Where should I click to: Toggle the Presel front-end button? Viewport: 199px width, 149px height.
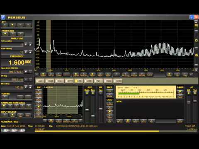[x=5, y=34]
